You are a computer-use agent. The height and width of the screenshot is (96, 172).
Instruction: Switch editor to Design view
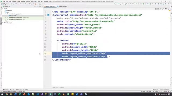(167, 9)
